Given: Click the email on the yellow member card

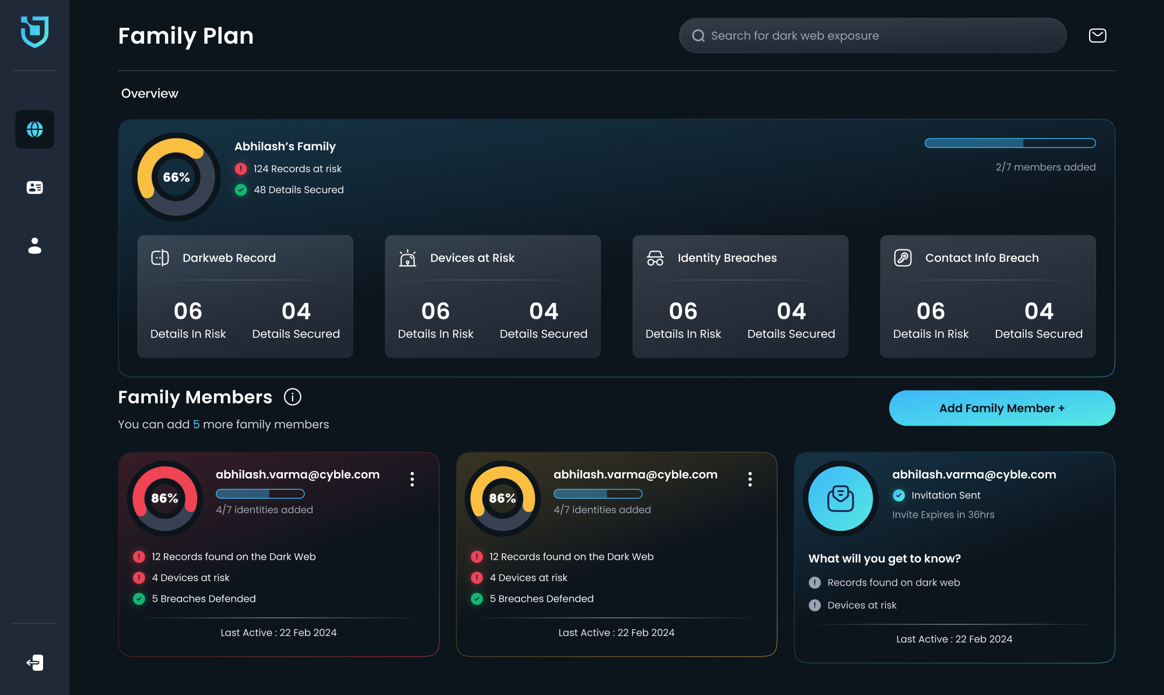Looking at the screenshot, I should tap(635, 475).
